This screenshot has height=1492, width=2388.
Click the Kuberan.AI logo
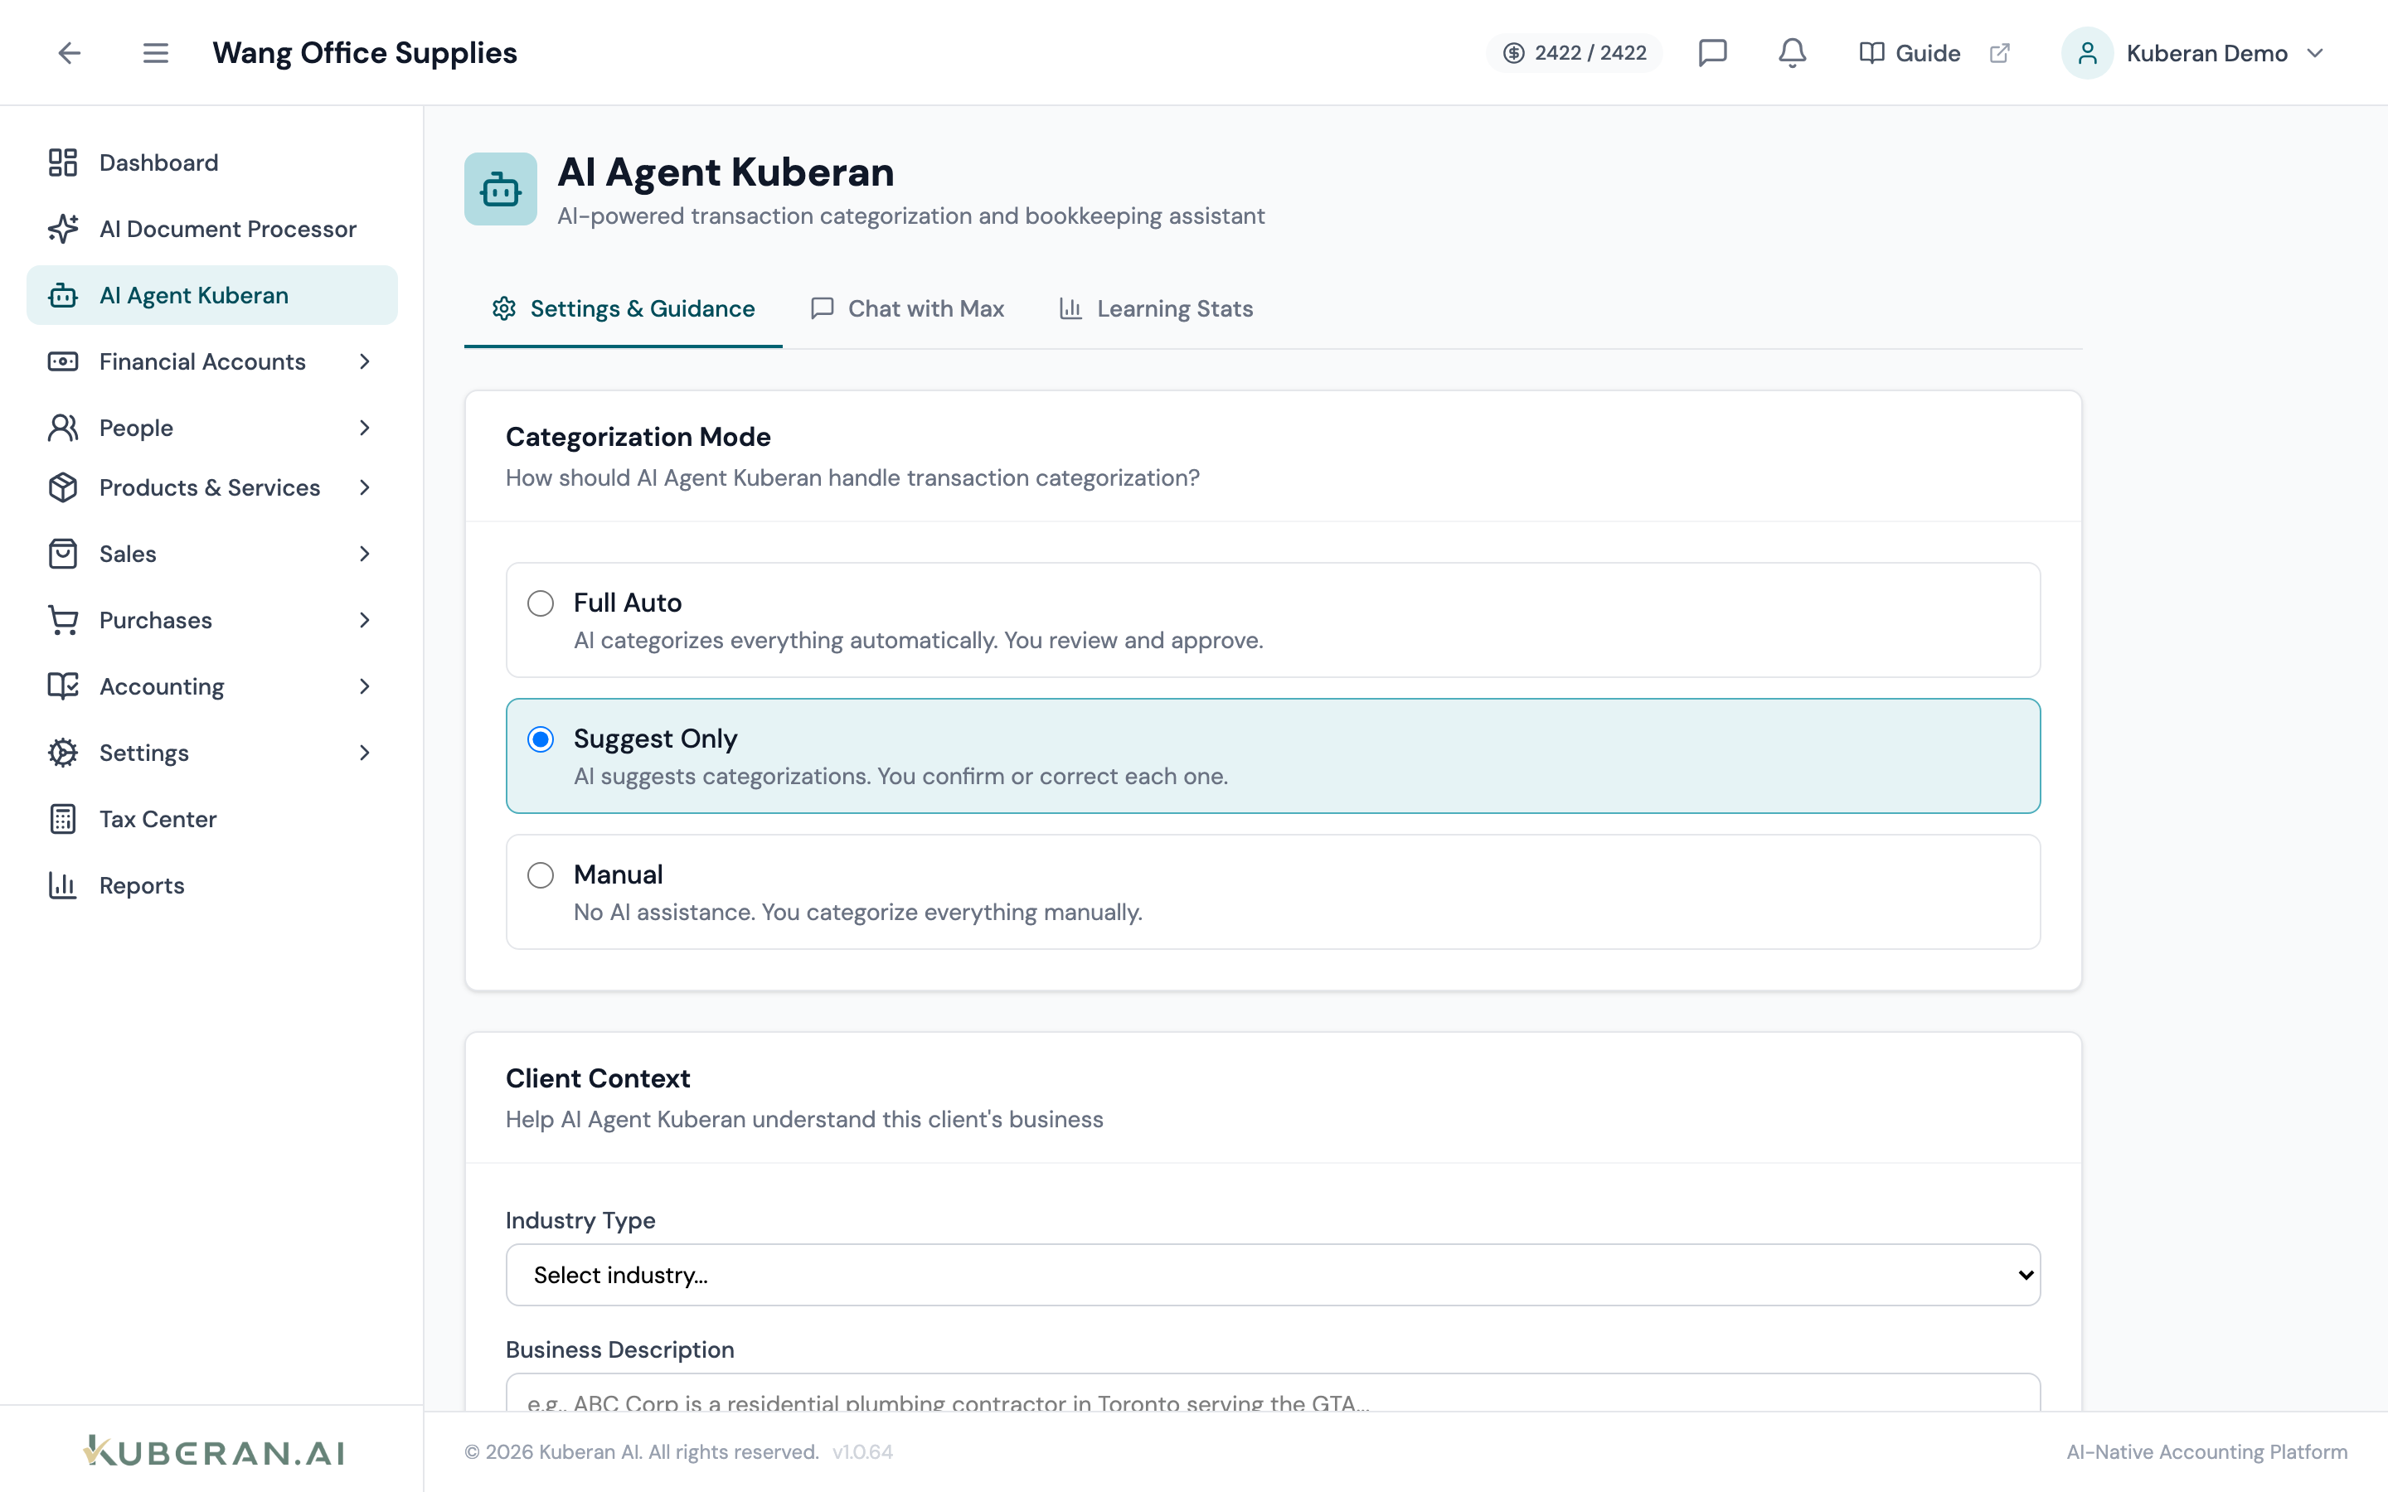[214, 1451]
